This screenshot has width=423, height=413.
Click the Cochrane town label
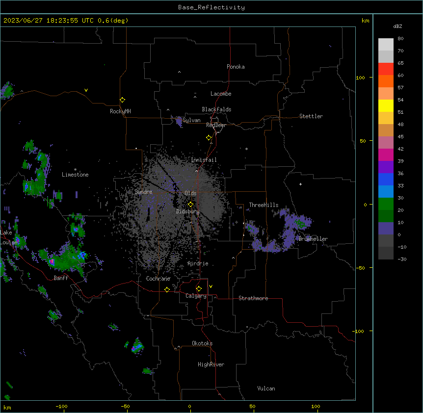click(158, 279)
